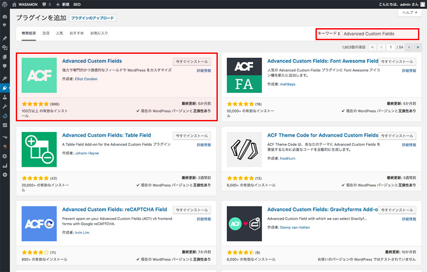Open Advanced Custom Fields title link

(92, 61)
